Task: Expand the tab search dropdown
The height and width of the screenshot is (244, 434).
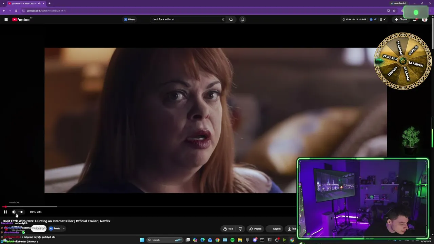Action: point(3,3)
